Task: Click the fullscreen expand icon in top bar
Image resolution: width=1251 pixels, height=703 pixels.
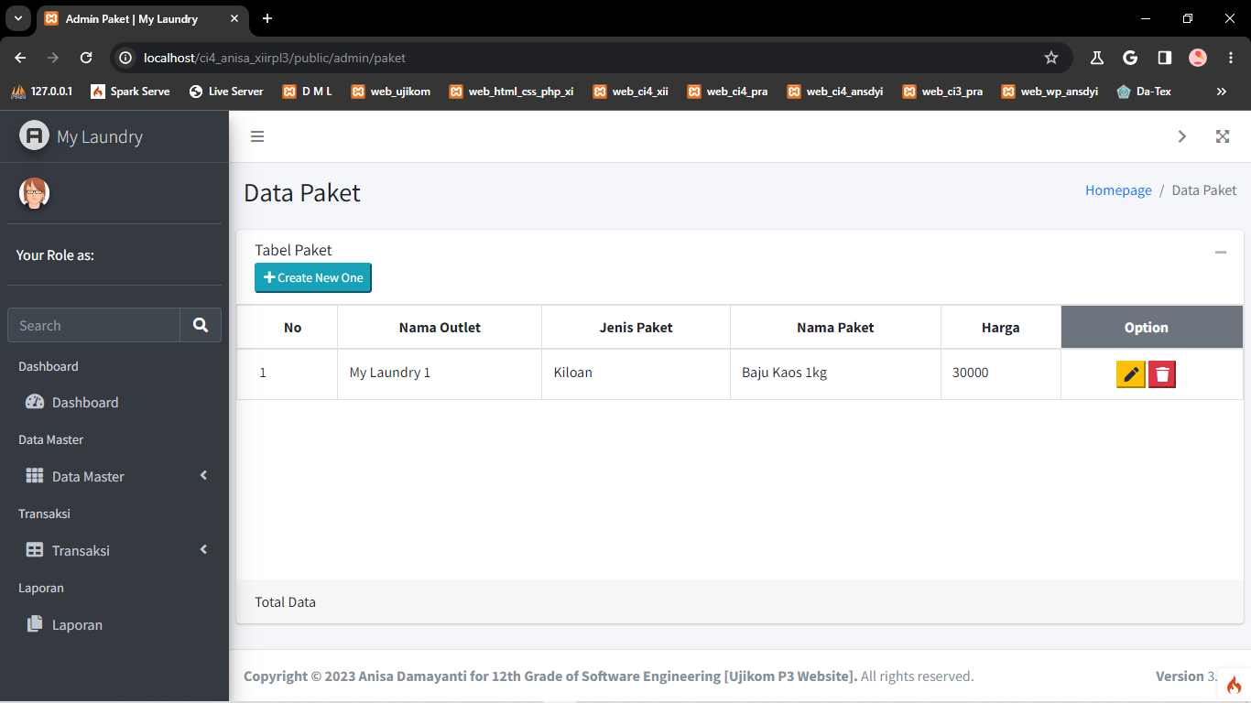Action: click(1223, 135)
